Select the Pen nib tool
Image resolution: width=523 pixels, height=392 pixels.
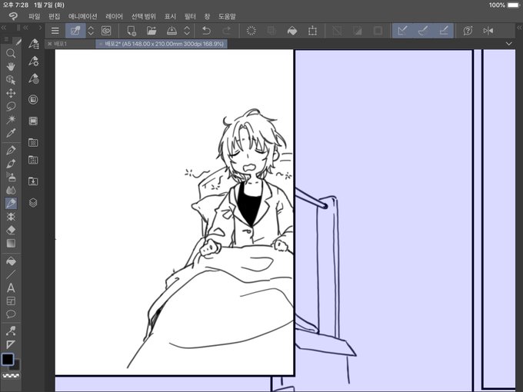click(11, 151)
